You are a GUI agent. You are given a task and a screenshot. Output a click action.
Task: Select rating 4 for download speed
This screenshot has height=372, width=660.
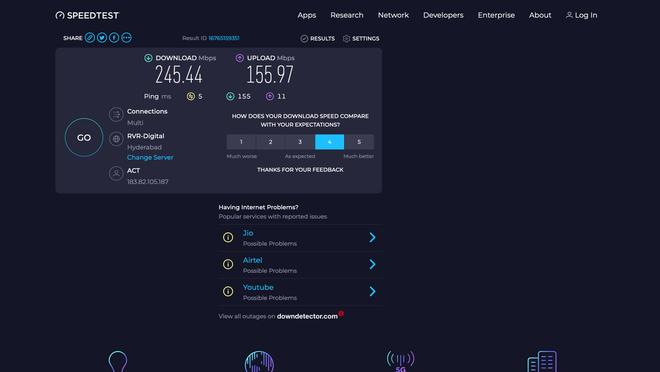(x=330, y=142)
